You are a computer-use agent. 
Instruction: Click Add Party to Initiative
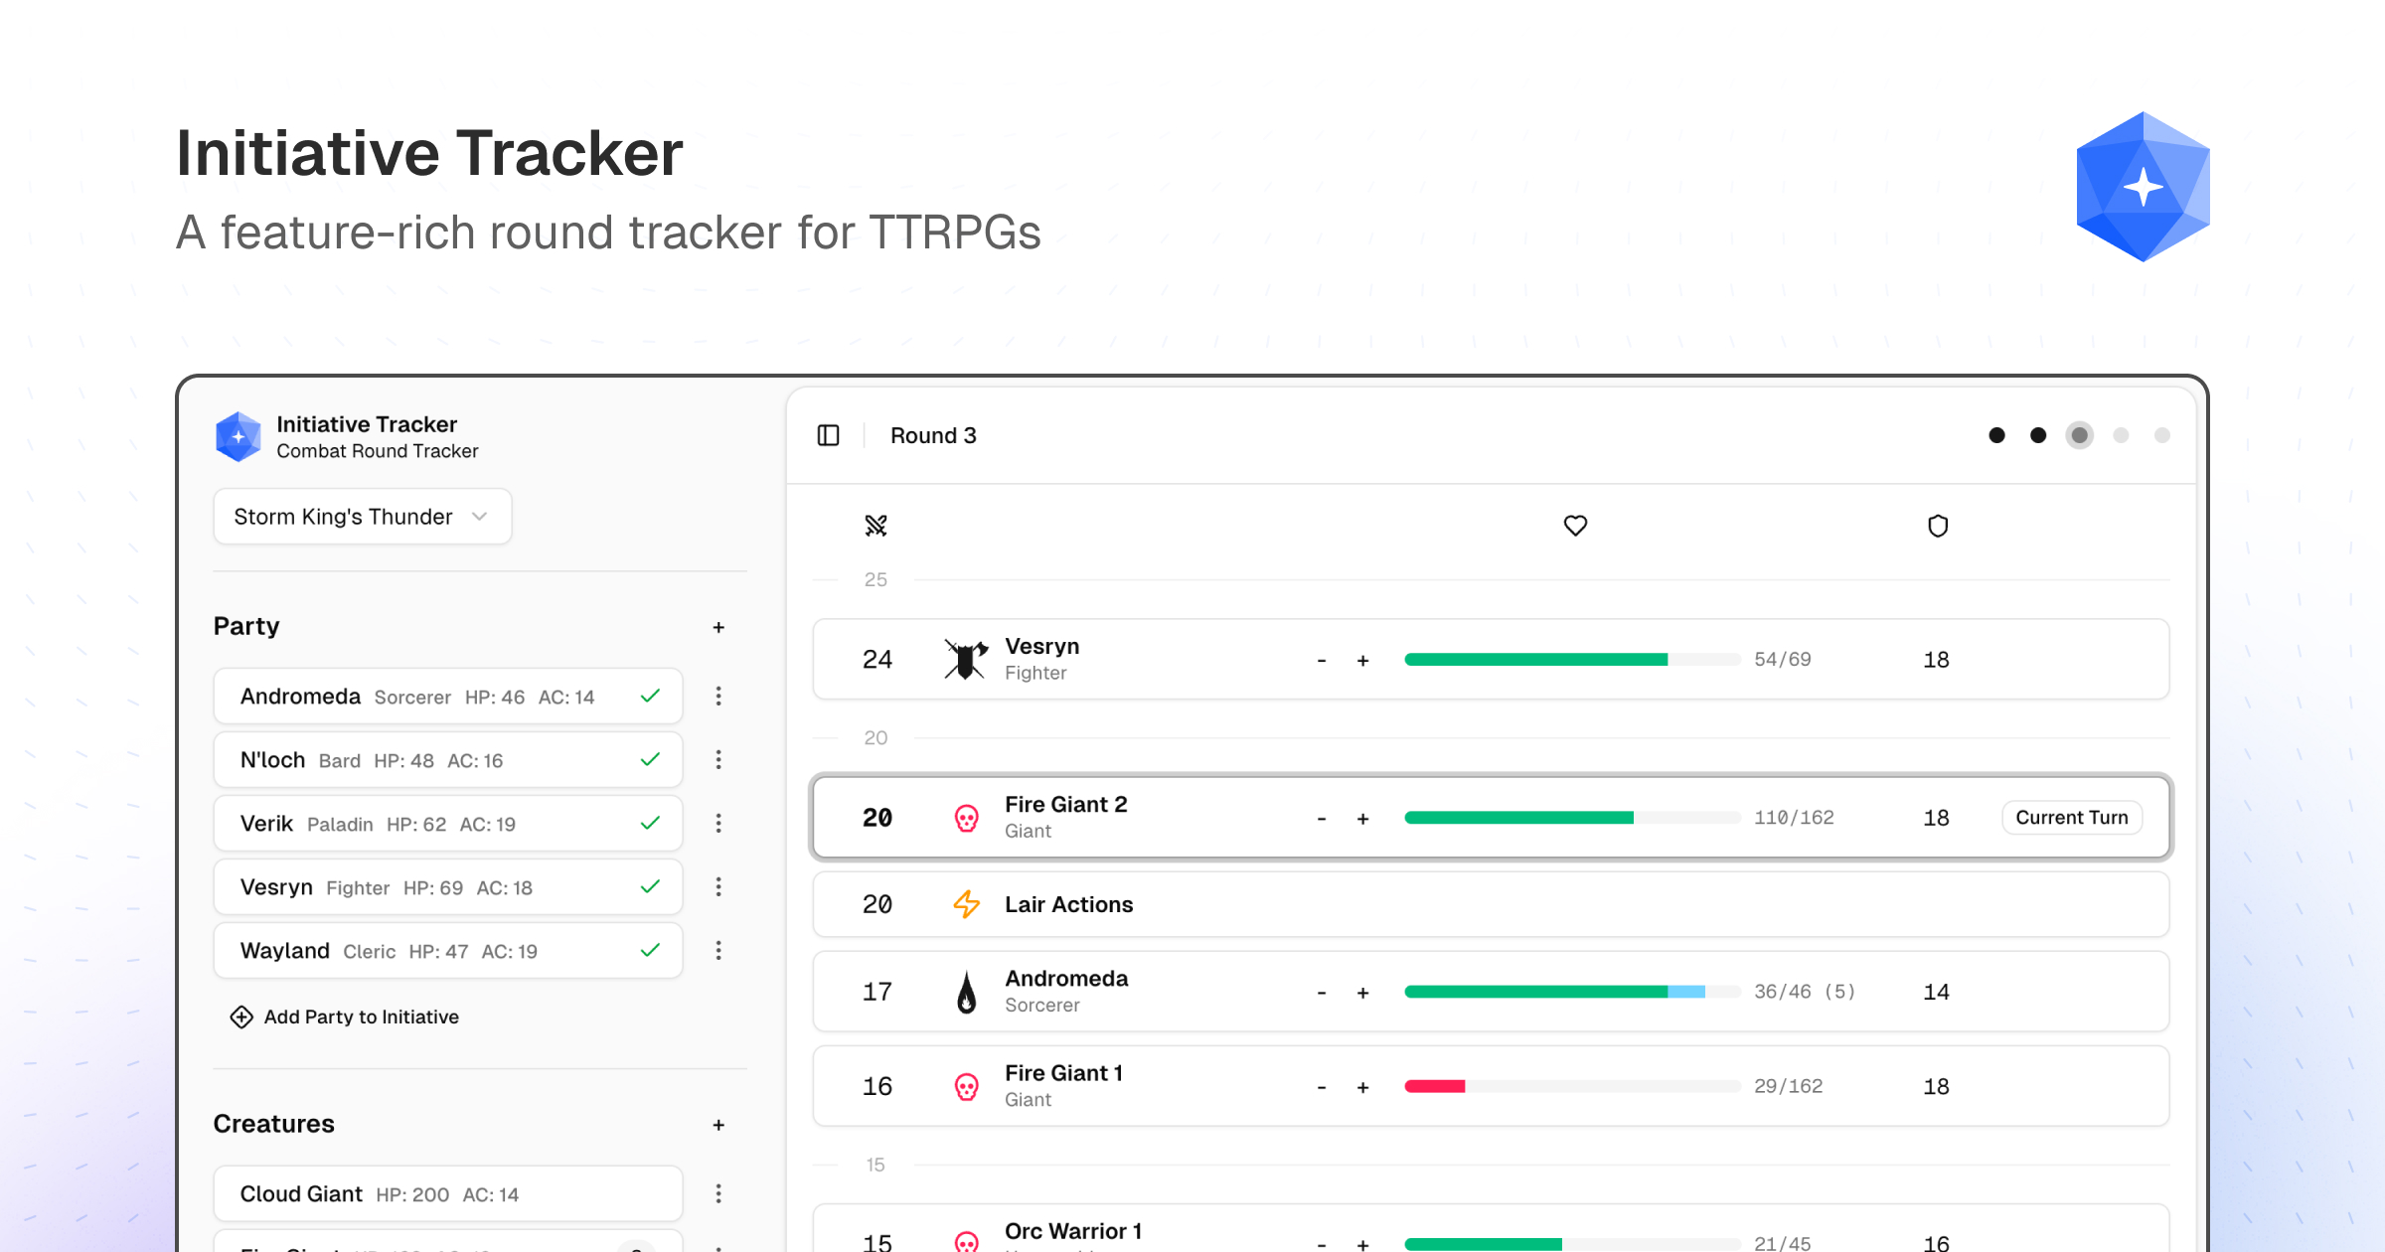click(345, 1017)
